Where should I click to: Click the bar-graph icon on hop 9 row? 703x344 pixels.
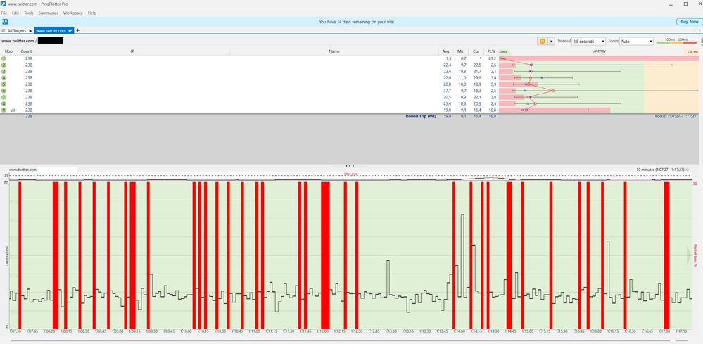point(13,110)
